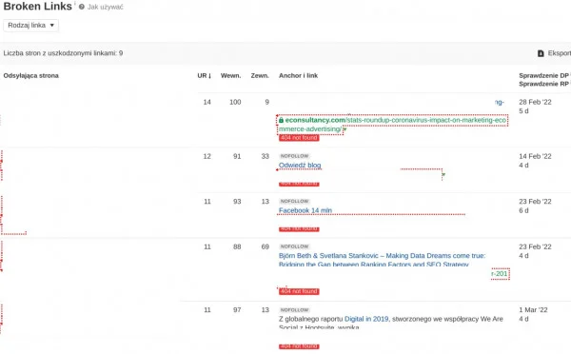The width and height of the screenshot is (571, 354).
Task: Click the Eksport file icon
Action: pos(541,53)
